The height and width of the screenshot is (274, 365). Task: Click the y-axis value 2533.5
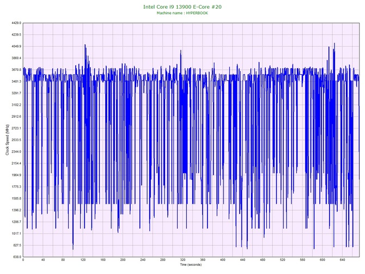click(16, 140)
